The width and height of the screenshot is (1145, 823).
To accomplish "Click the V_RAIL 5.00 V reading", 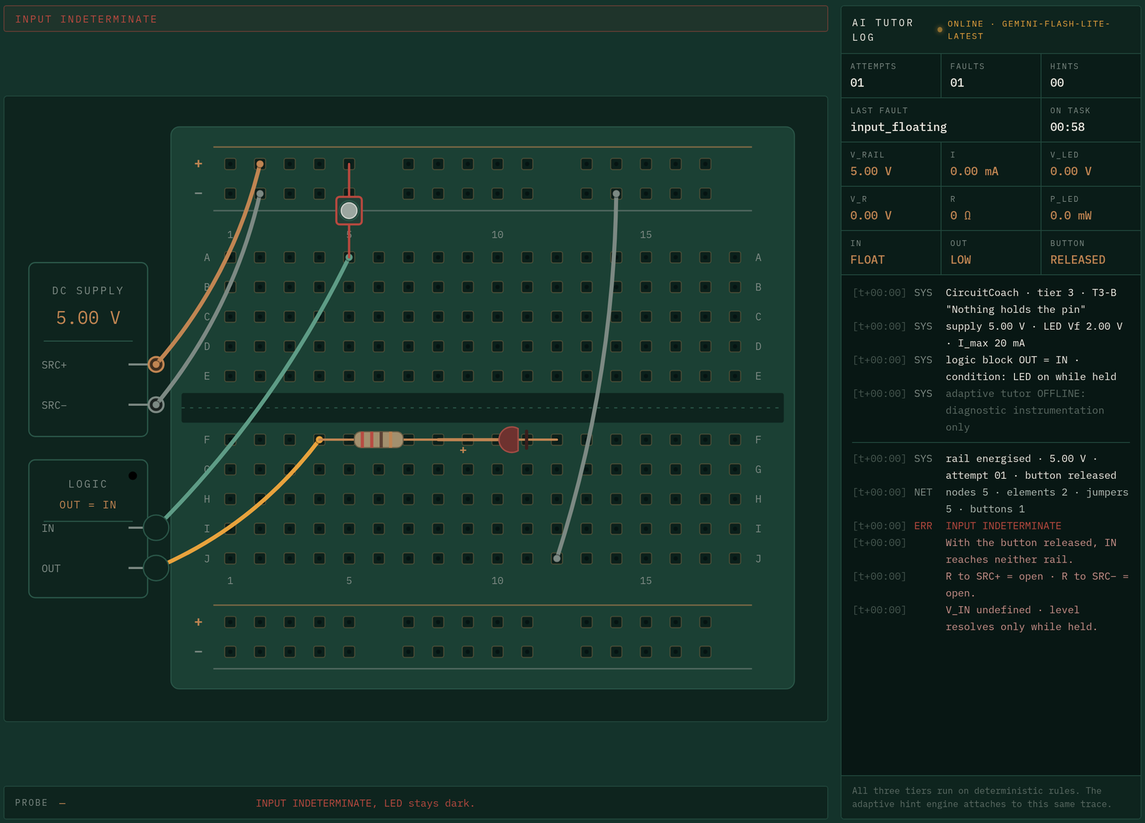I will tap(891, 164).
